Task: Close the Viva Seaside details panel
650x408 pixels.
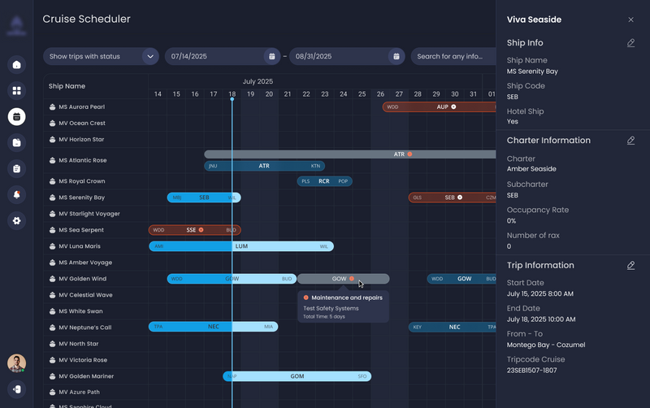Action: click(631, 20)
